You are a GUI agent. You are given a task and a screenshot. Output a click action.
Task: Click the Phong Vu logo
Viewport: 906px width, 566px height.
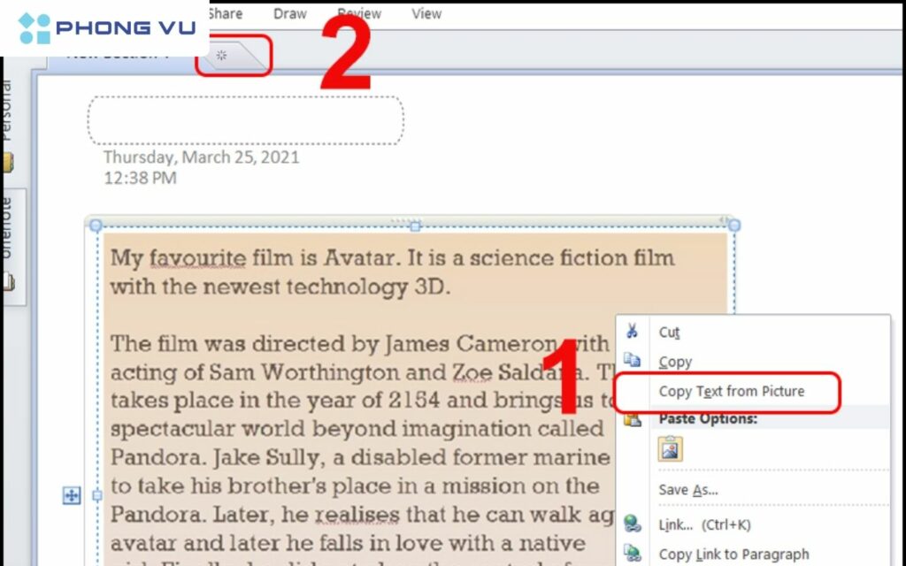click(104, 28)
